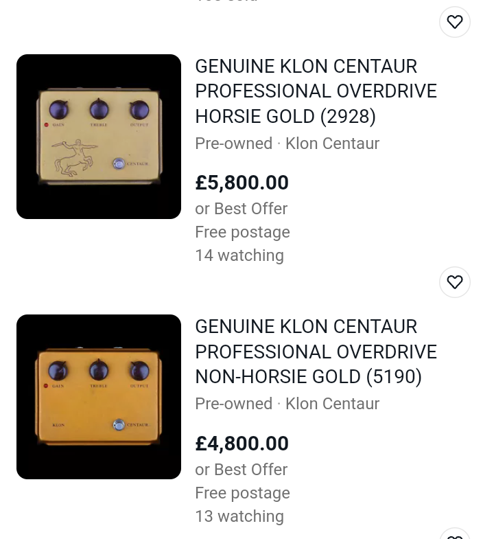This screenshot has width=494, height=539.
Task: Click "Free postage" on the Horsie Gold listing
Action: 242,232
